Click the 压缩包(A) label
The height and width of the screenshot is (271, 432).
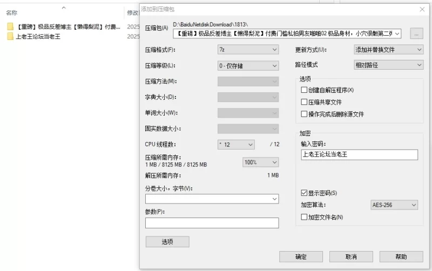click(x=157, y=28)
